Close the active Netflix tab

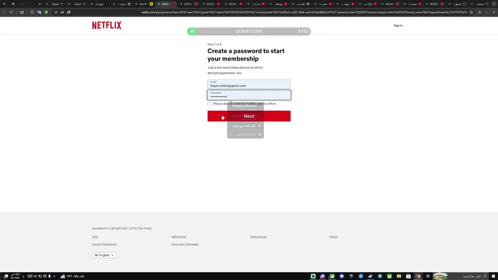pos(158,4)
